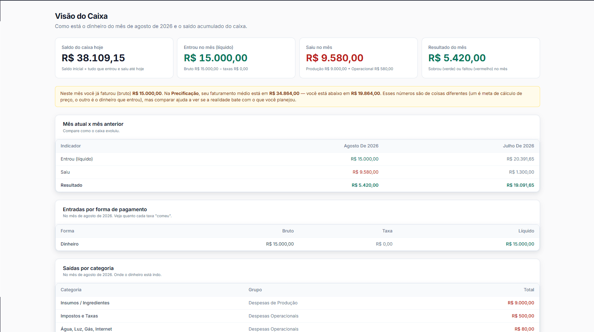Click the 'Agosto De 2026' column header

pyautogui.click(x=361, y=146)
